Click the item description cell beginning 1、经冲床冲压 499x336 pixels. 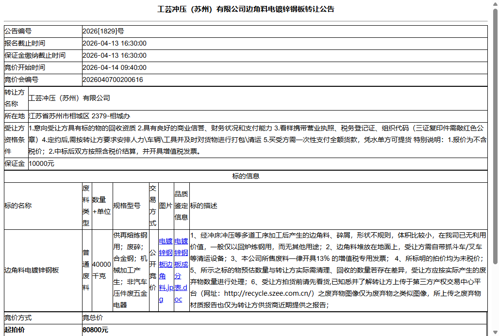click(338, 270)
